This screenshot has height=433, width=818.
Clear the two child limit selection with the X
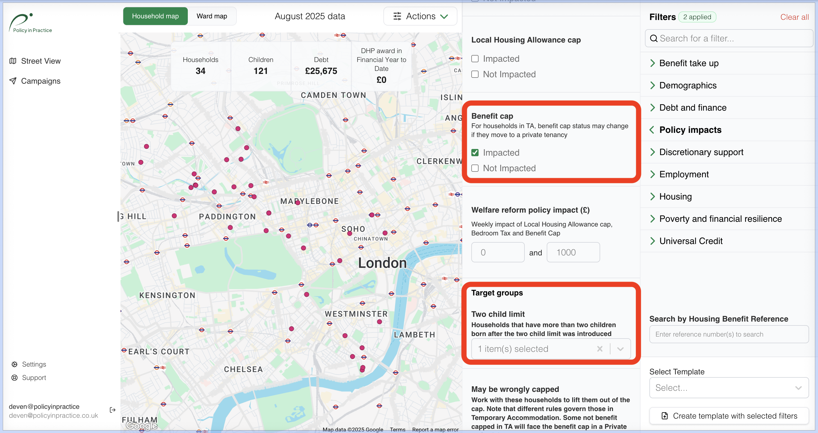(x=600, y=349)
